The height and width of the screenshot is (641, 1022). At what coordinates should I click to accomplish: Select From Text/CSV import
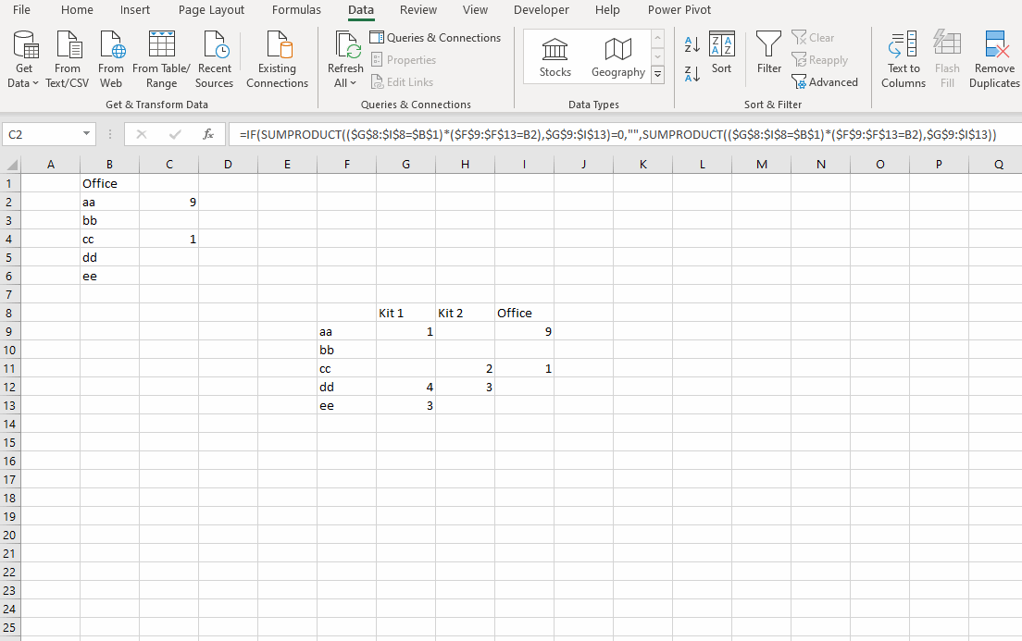[67, 57]
